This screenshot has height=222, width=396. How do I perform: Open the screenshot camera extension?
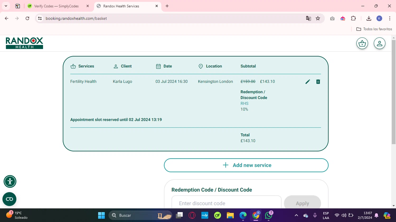[x=332, y=18]
